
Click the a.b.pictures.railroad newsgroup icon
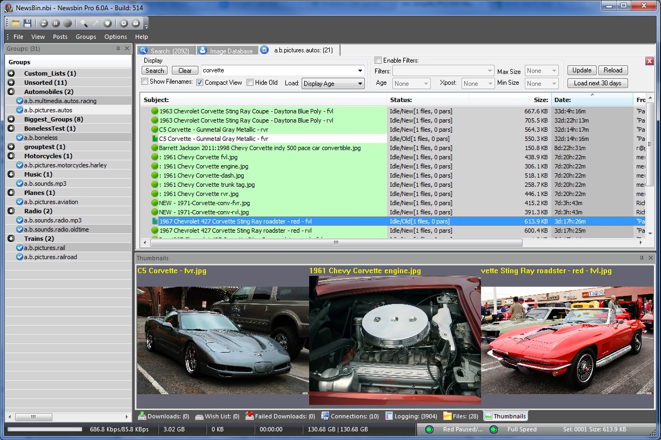(x=19, y=257)
